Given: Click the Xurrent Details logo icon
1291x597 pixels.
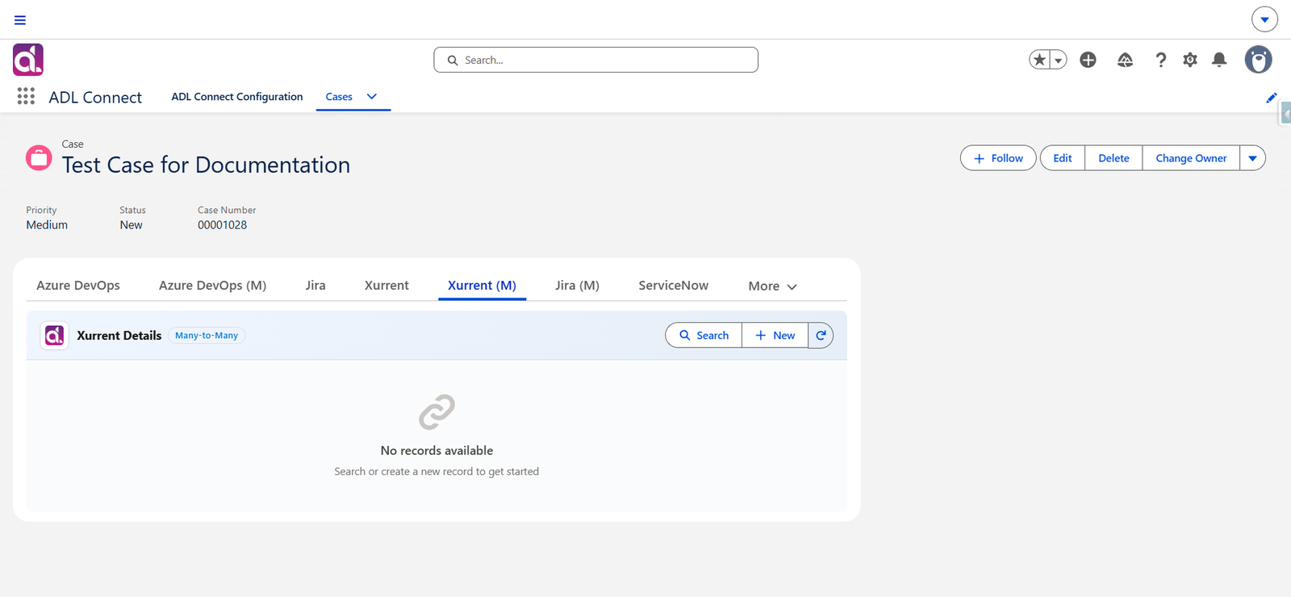Looking at the screenshot, I should 54,336.
